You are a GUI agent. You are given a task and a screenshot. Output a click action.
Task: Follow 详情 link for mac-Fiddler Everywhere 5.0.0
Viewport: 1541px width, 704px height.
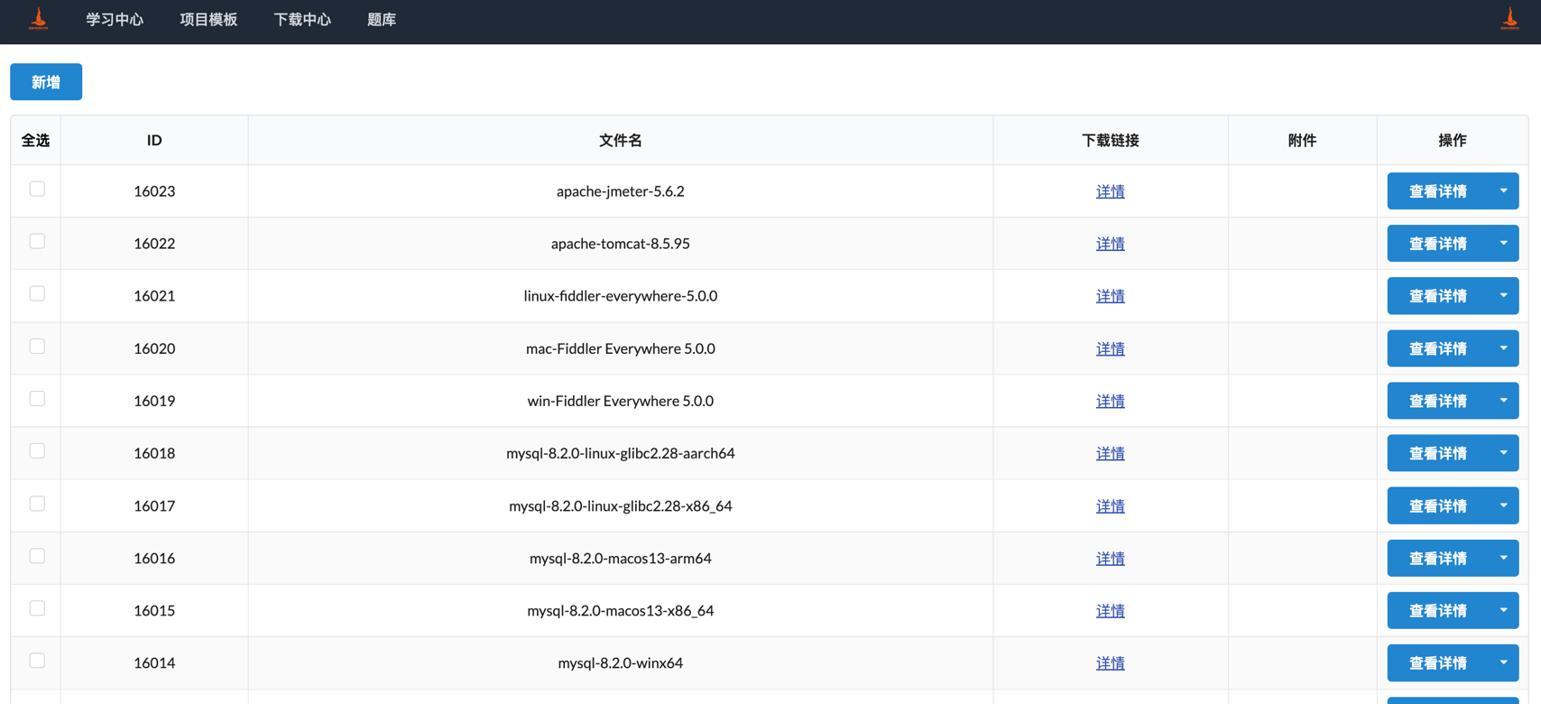coord(1110,348)
